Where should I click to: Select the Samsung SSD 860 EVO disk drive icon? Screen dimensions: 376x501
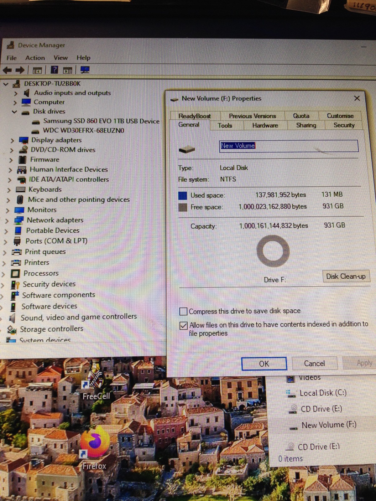tap(36, 121)
